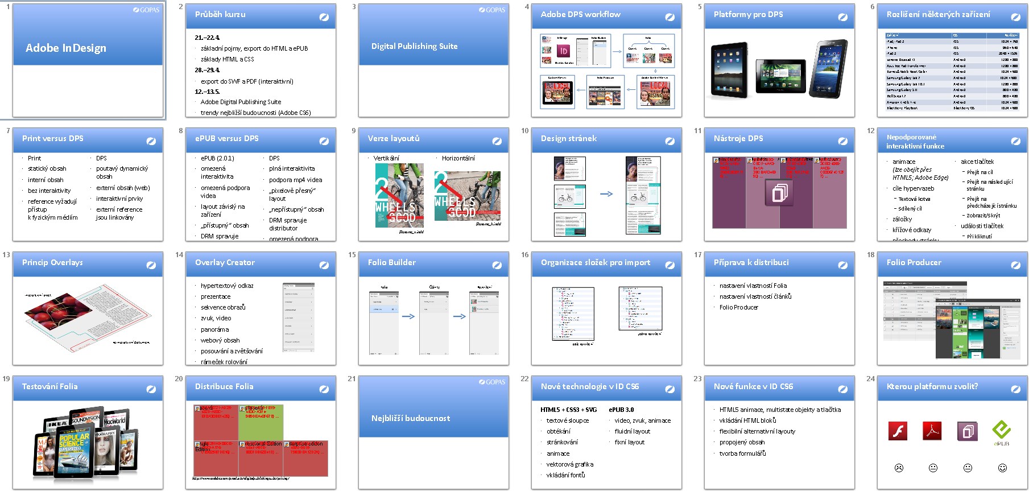Click "trendy nejbližší budoucnosti (Adobe CS6)"
Viewport: 1029px width, 491px height.
(255, 113)
